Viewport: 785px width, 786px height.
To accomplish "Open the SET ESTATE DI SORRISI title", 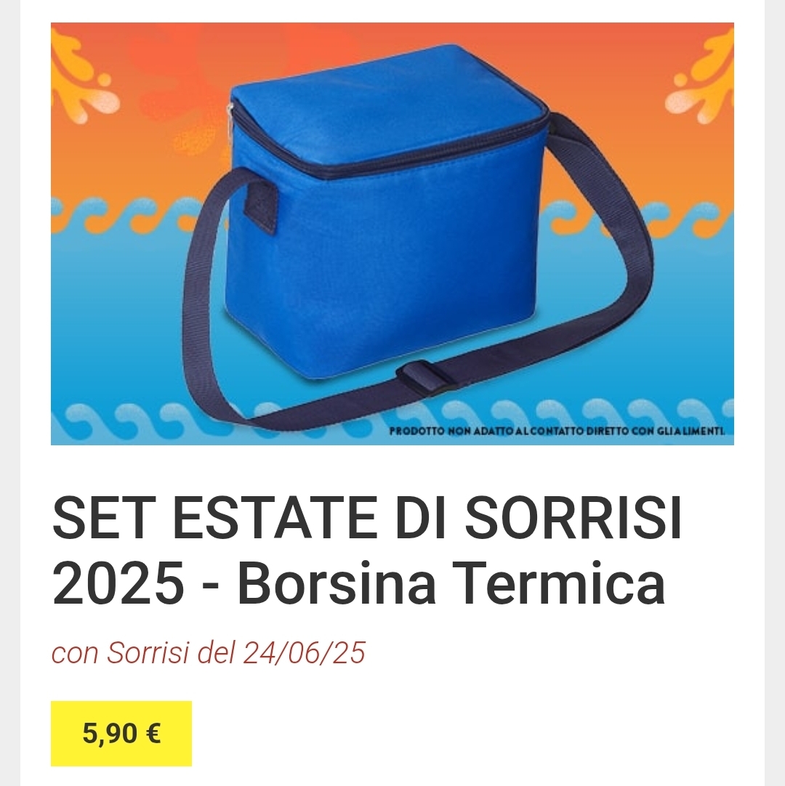I will [367, 518].
